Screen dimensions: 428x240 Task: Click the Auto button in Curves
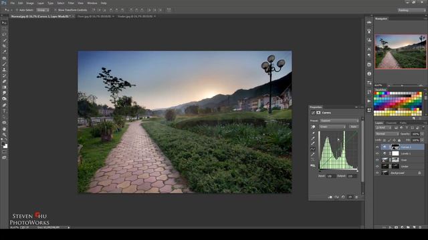pos(354,127)
